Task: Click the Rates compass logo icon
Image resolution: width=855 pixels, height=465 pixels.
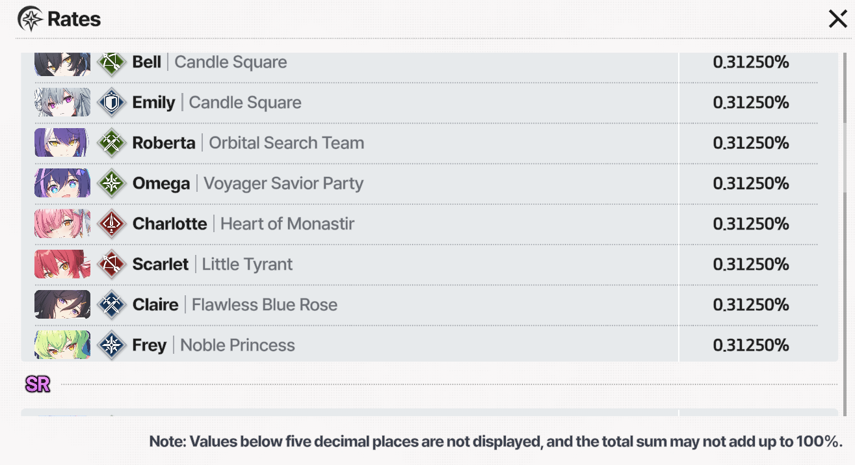Action: (30, 19)
